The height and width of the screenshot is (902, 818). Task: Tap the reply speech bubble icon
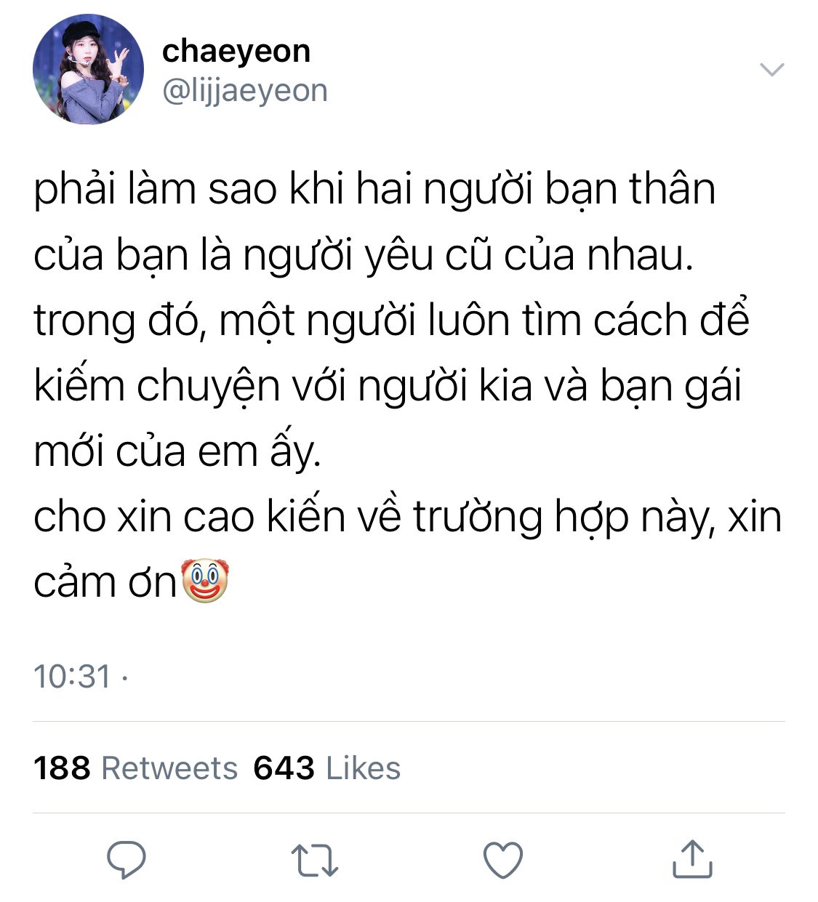coord(127,860)
